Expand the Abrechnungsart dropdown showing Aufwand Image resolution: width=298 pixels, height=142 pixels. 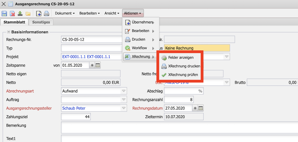pos(124,91)
